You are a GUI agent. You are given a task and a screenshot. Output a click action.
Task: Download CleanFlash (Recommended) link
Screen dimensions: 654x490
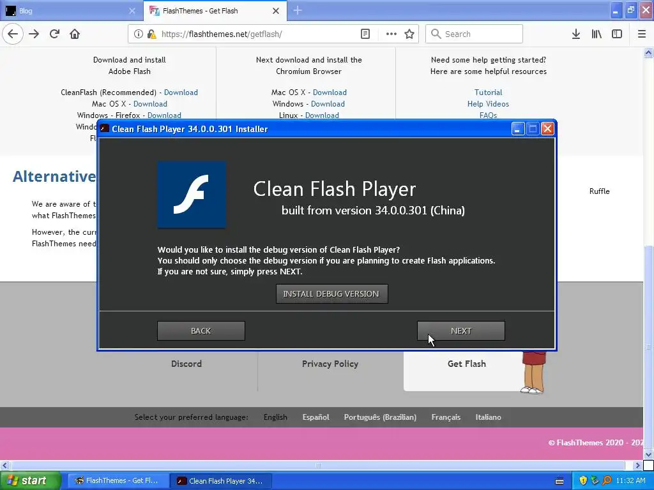pos(181,93)
